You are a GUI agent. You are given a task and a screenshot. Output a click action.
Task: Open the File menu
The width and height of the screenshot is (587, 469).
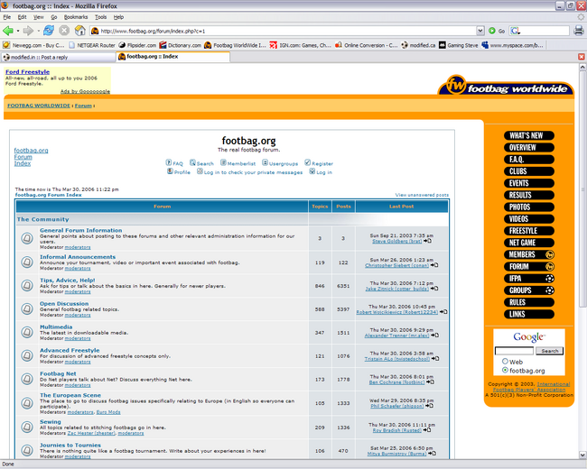(6, 17)
